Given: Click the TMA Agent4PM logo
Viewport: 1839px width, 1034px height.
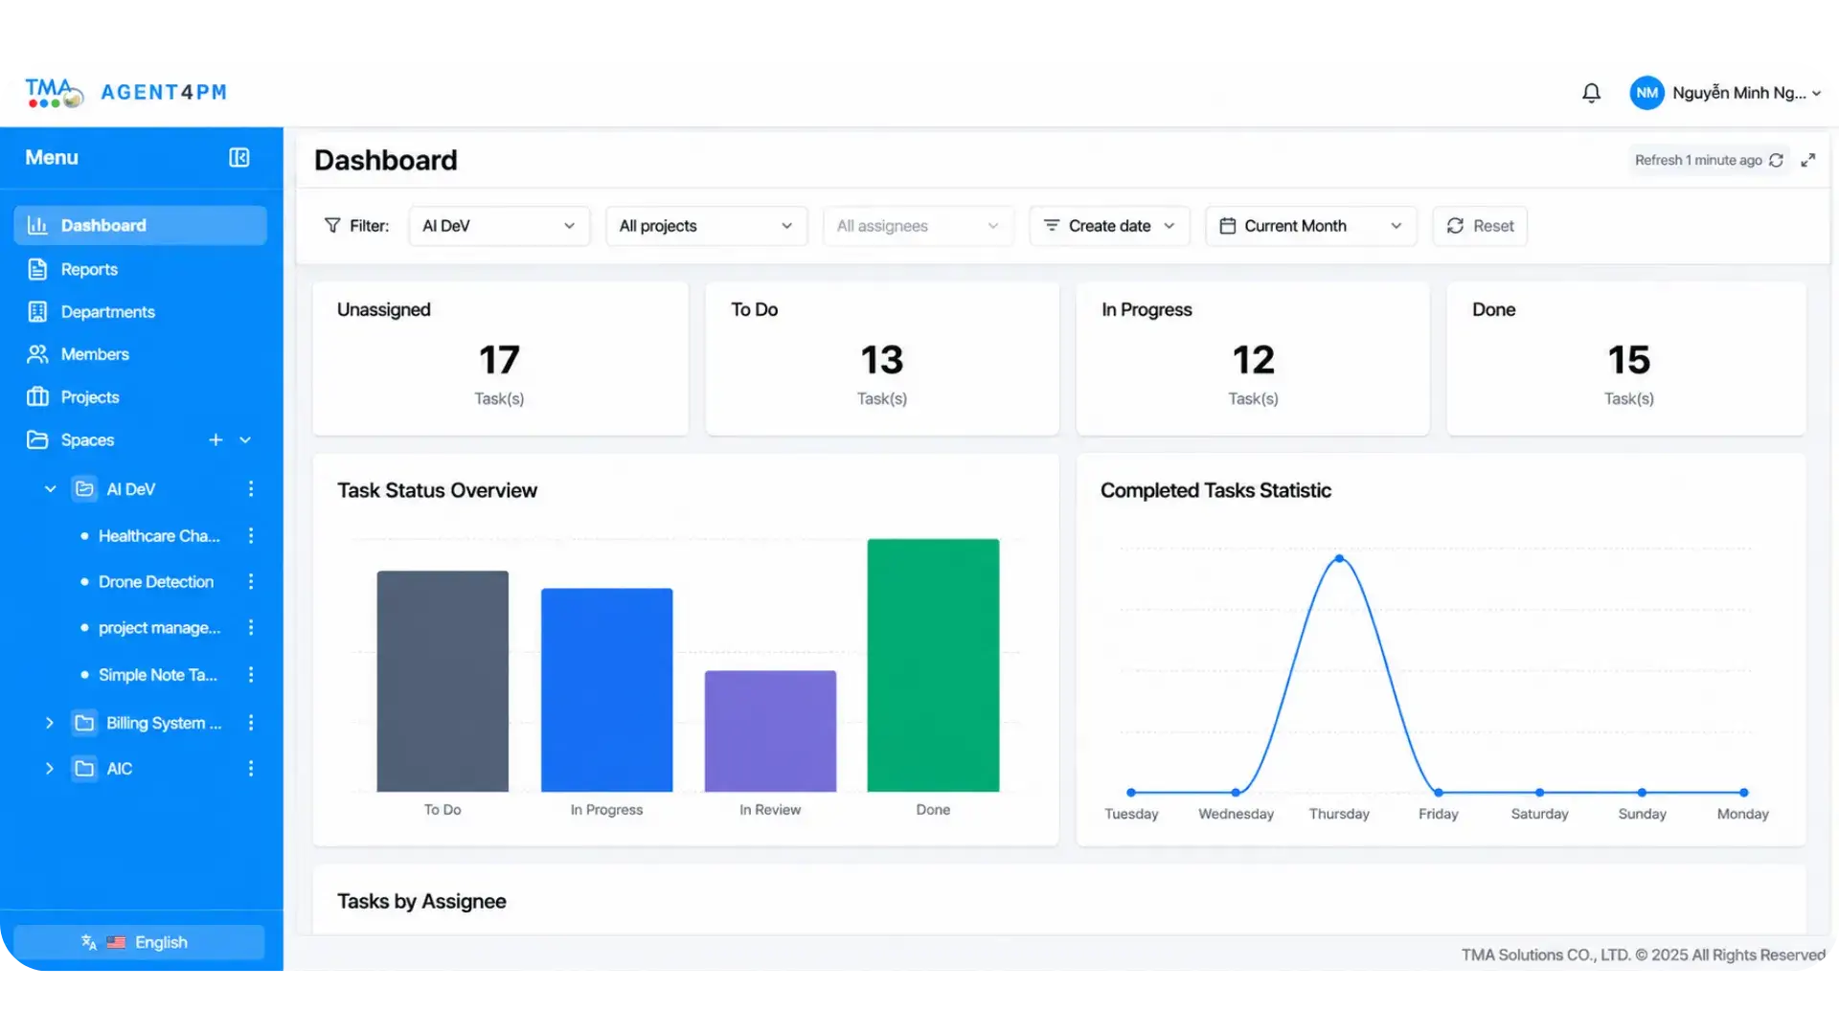Looking at the screenshot, I should 125,93.
